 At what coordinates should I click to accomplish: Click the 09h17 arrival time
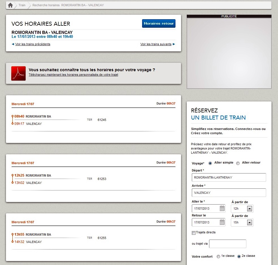19,123
